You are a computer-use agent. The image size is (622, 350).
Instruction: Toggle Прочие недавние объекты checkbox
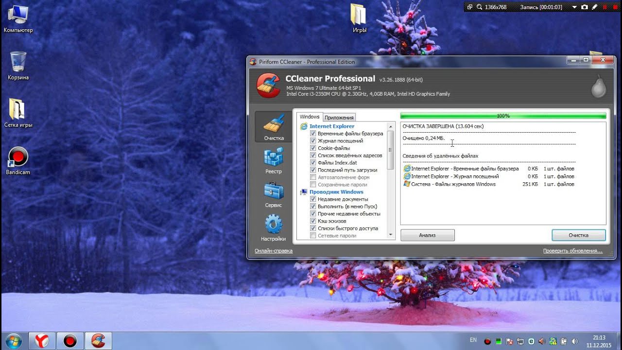click(x=313, y=214)
